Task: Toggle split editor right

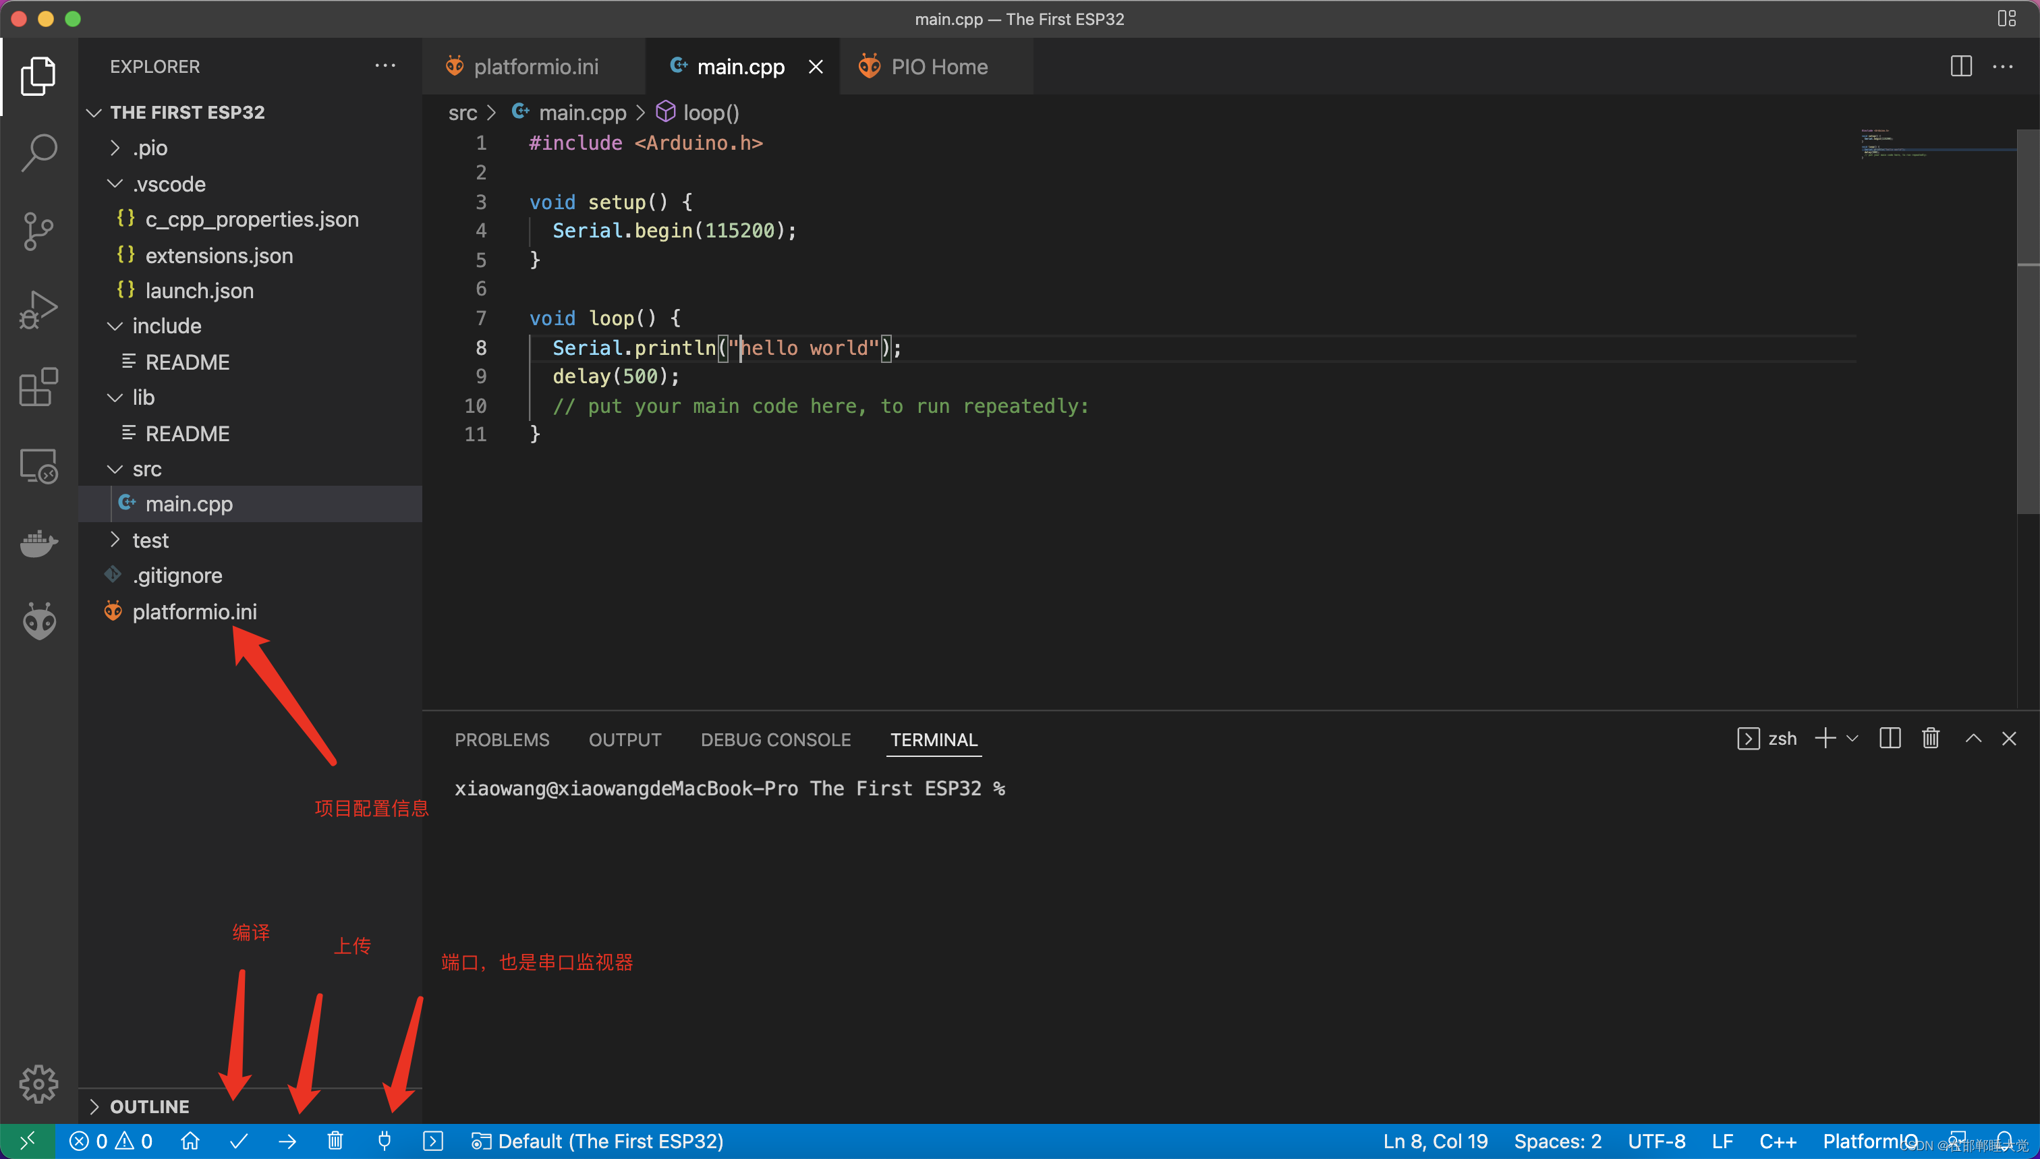Action: coord(1960,66)
